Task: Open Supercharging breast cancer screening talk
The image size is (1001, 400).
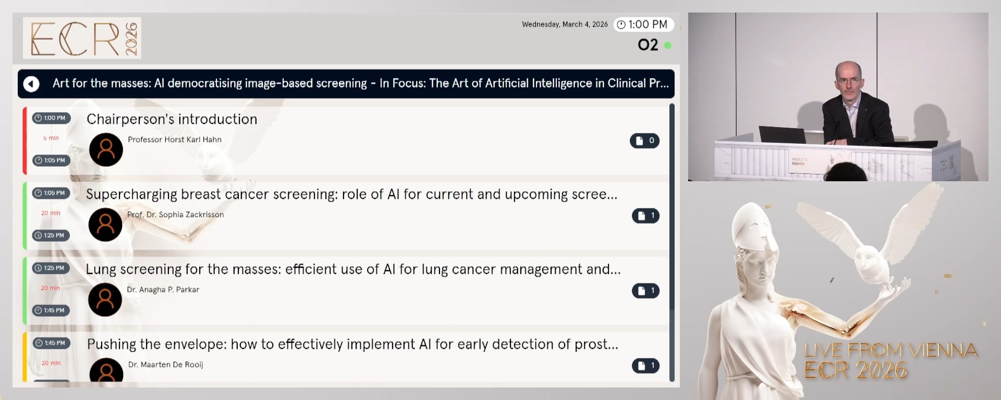Action: [x=351, y=194]
